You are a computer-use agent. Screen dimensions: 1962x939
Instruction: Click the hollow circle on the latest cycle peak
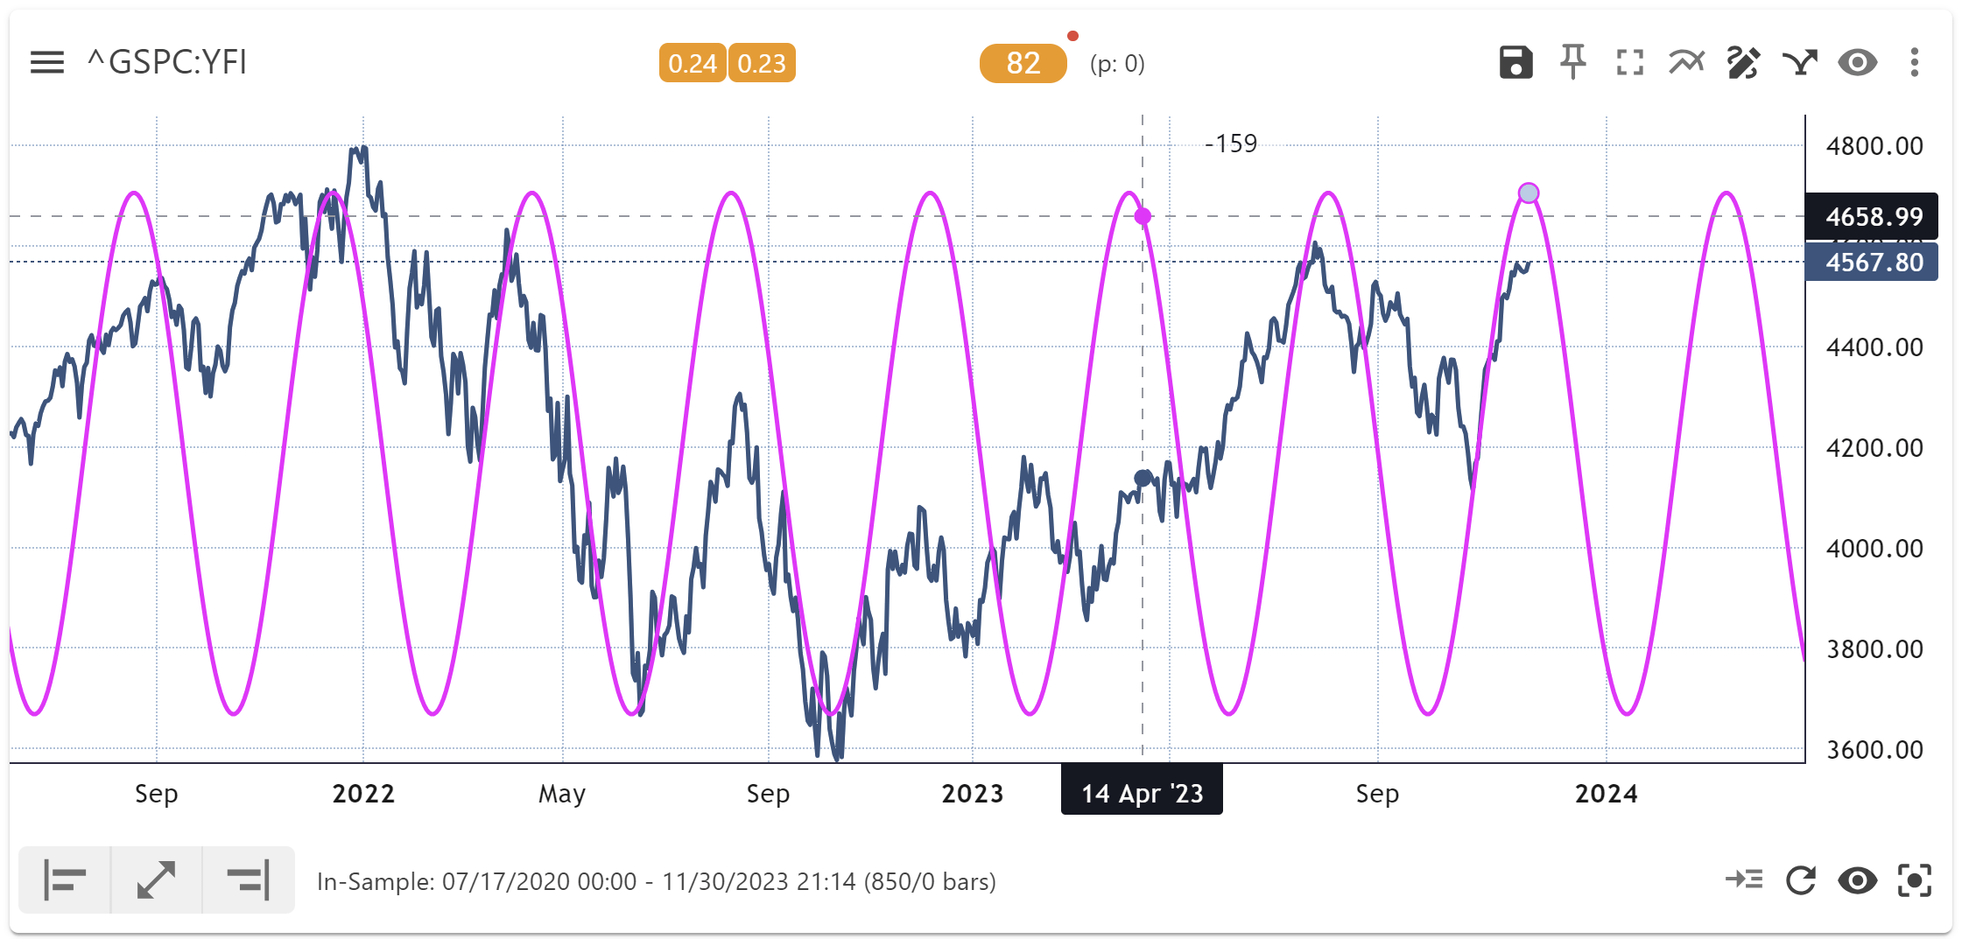pos(1529,193)
